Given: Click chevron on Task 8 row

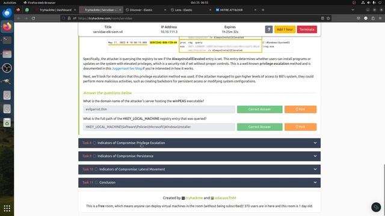Looking at the screenshot, I should 315,143.
